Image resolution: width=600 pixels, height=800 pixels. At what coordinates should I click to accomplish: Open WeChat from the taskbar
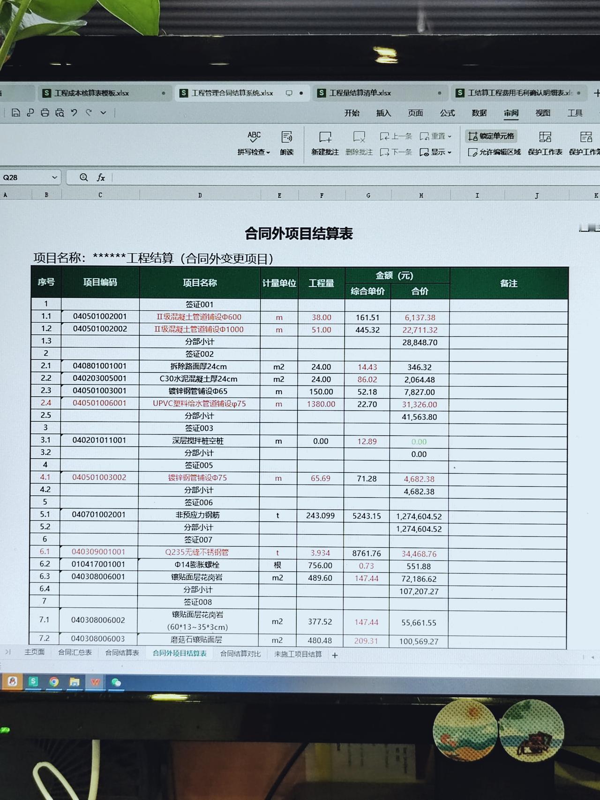click(x=116, y=683)
